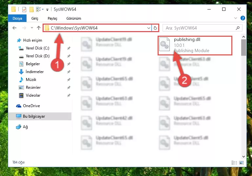Select Ağ in the navigation pane
The image size is (252, 176).
25,127
